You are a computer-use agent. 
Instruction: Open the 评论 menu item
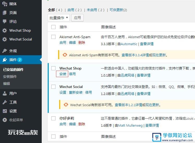[13, 22]
